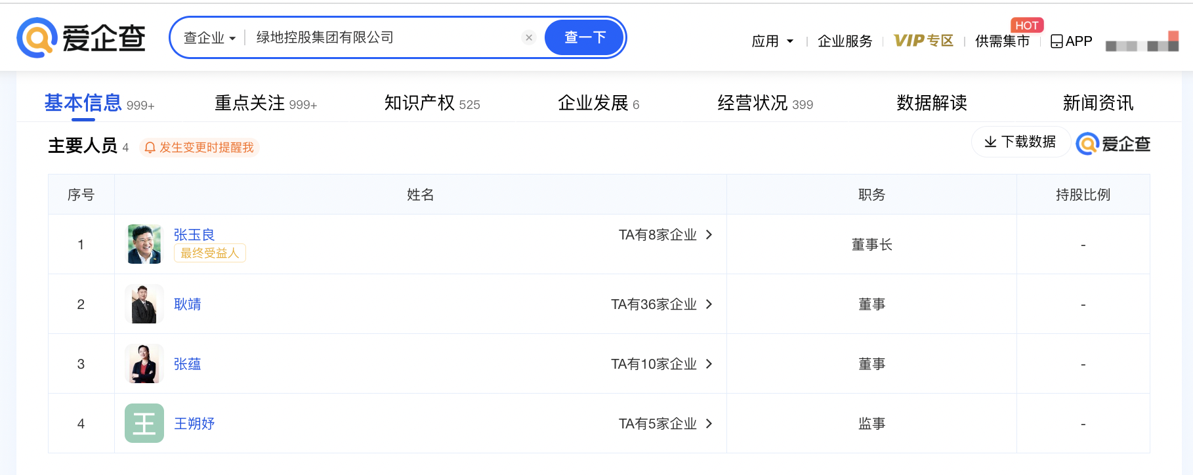1193x475 pixels.
Task: Click the 监事 position cell
Action: [x=871, y=424]
